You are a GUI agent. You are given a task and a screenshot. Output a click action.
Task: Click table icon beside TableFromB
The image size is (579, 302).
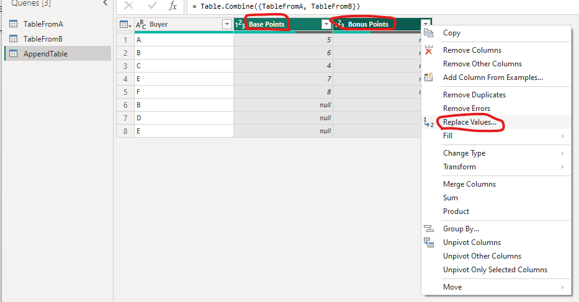(13, 39)
